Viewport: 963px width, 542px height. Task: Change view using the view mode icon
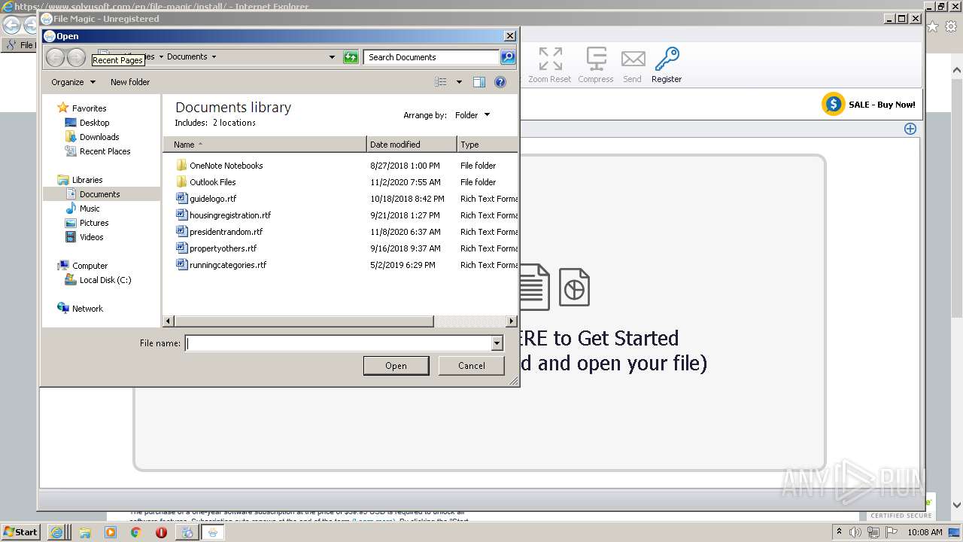coord(441,82)
